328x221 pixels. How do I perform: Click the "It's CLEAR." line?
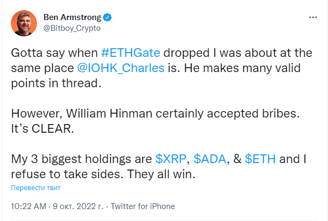tap(42, 129)
